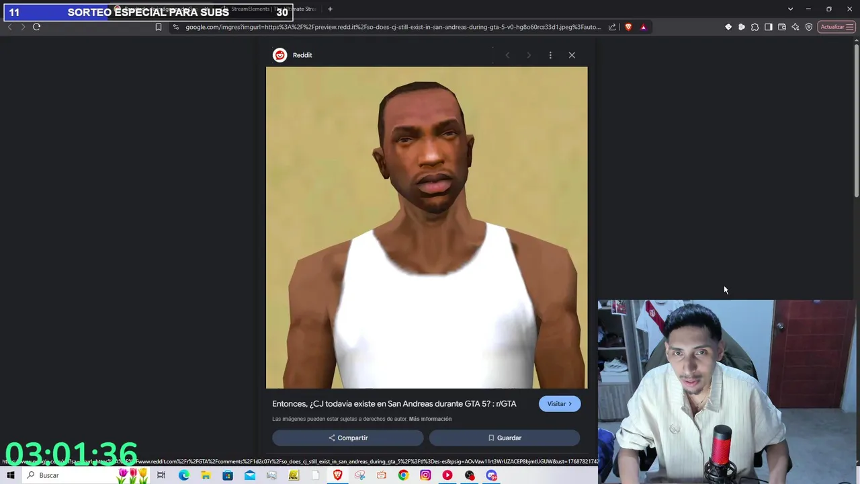Switch to the StreamElements tab
Image resolution: width=860 pixels, height=484 pixels.
click(272, 9)
